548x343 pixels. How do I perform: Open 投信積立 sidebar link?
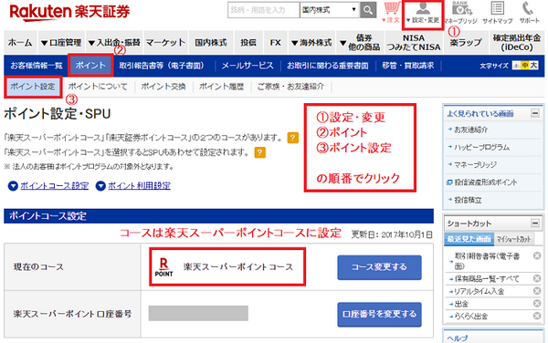tap(468, 200)
